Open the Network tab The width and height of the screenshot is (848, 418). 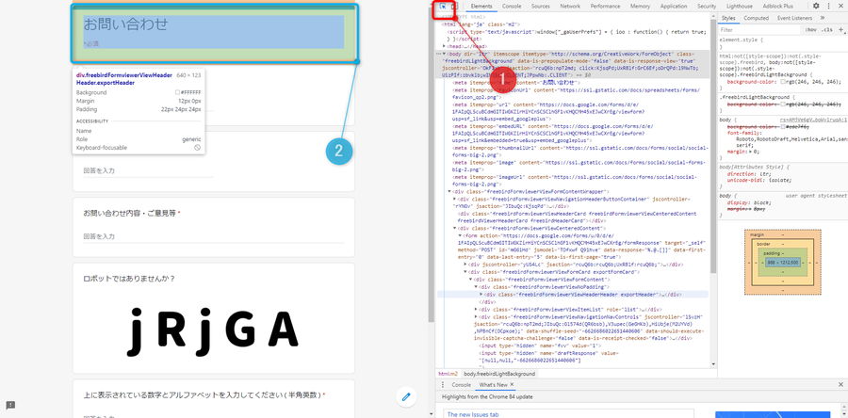click(x=570, y=6)
